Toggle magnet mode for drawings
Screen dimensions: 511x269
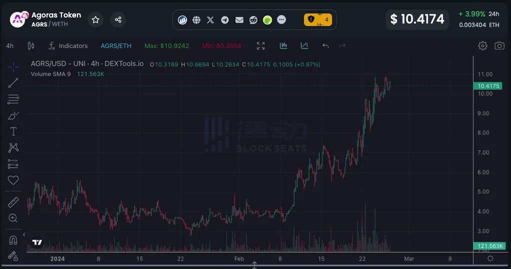coord(13,240)
